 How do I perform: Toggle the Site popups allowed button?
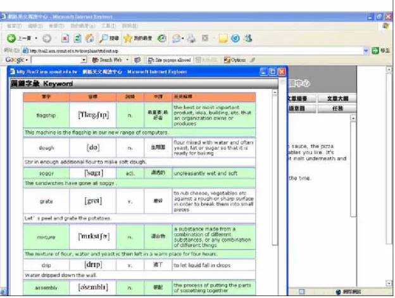point(170,60)
